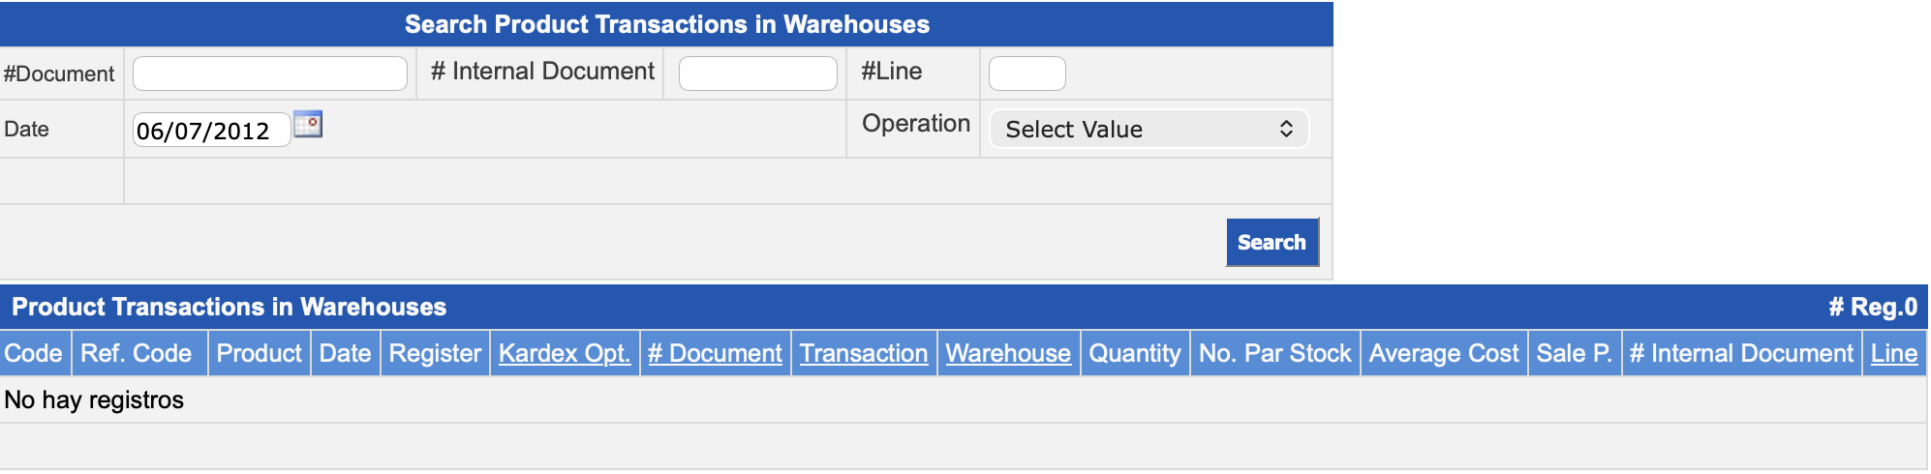Open the calendar date picker icon

(x=308, y=125)
